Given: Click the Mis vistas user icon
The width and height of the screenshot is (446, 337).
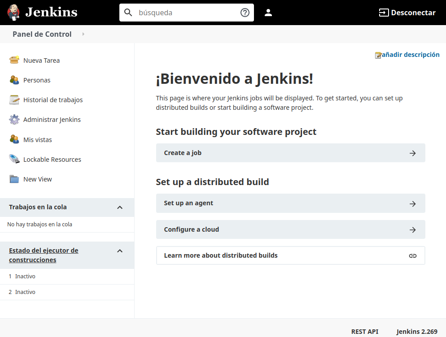Looking at the screenshot, I should (x=14, y=139).
